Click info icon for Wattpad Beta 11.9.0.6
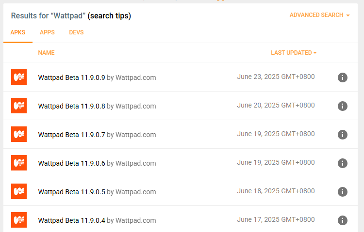The height and width of the screenshot is (232, 364). [x=342, y=163]
